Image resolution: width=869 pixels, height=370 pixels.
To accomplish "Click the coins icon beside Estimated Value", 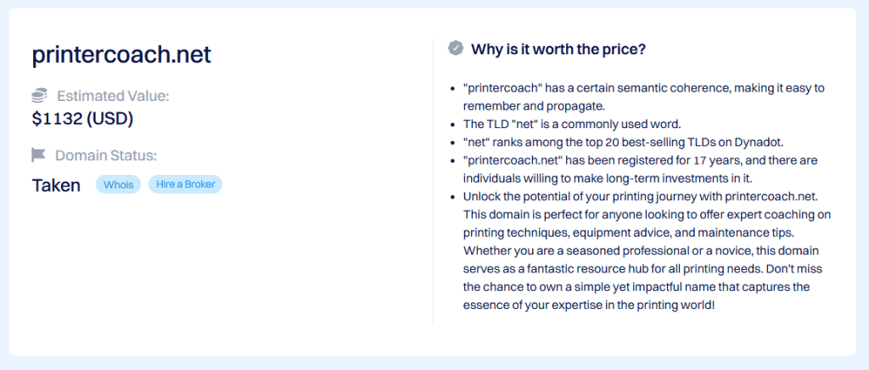I will pyautogui.click(x=39, y=96).
